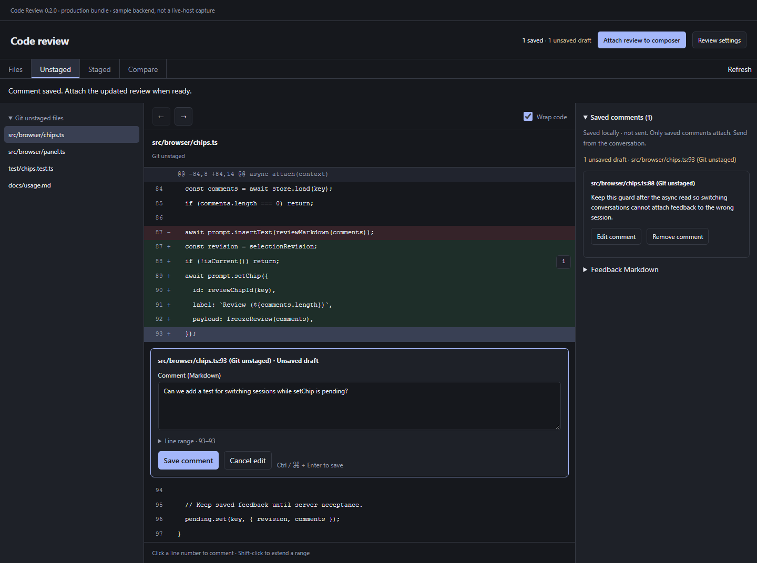Click line number 85
Screen dimensions: 757x563
(x=159, y=204)
